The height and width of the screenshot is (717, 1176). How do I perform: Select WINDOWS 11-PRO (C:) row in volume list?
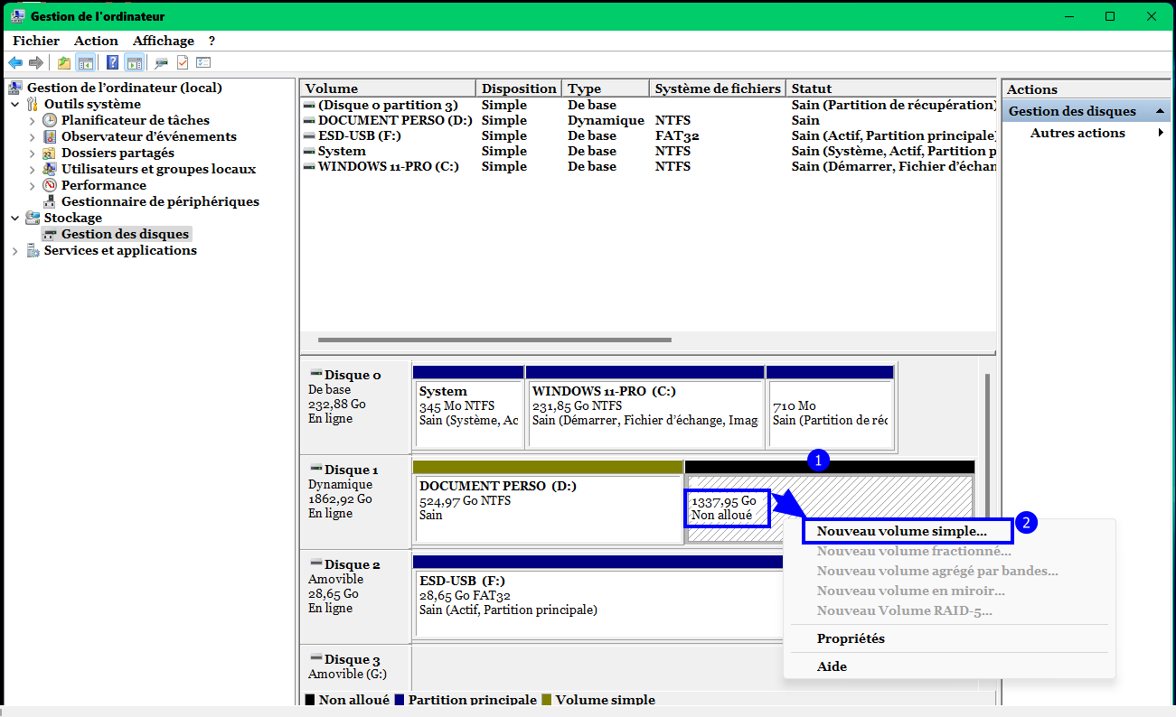pyautogui.click(x=648, y=166)
